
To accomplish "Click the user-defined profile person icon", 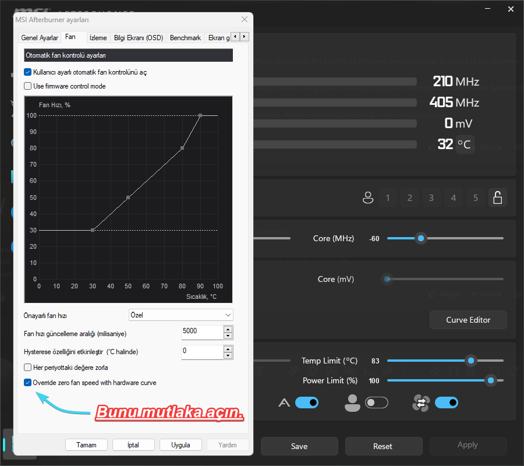I will pos(352,403).
